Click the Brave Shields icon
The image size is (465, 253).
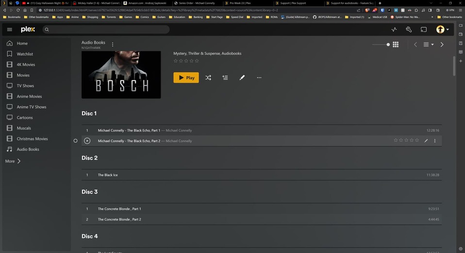(x=367, y=10)
